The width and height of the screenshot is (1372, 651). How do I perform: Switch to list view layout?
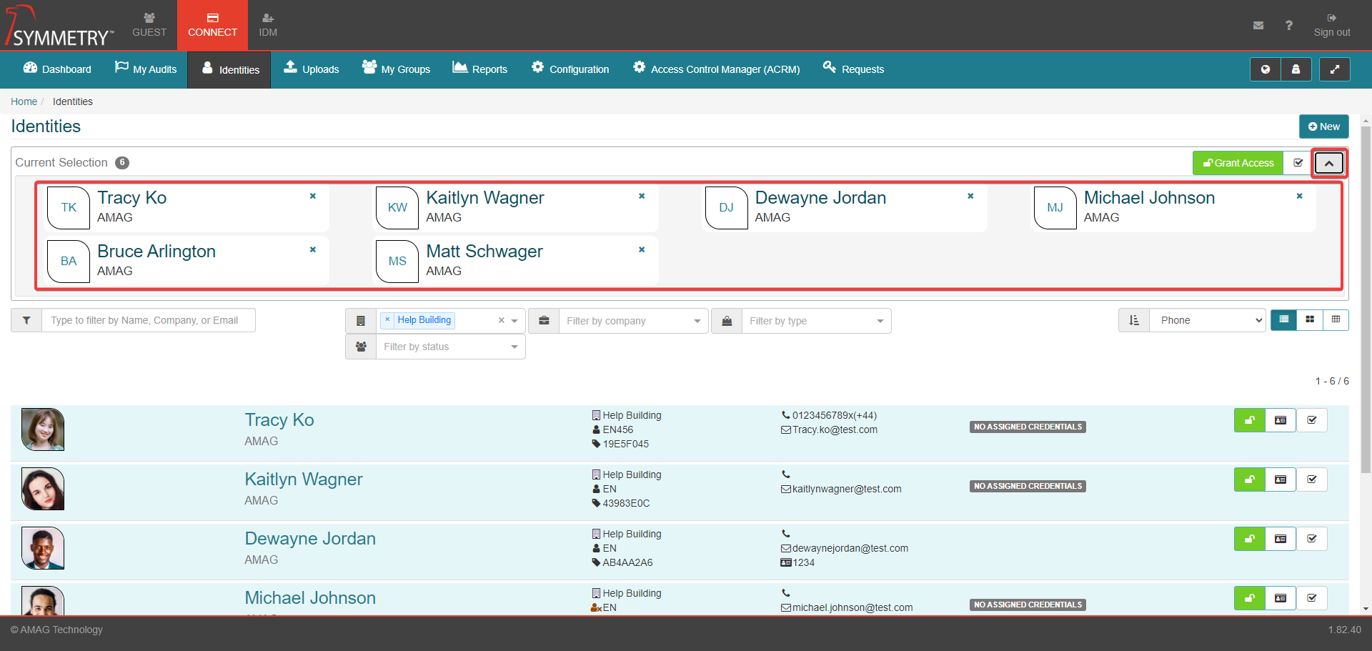pos(1283,319)
